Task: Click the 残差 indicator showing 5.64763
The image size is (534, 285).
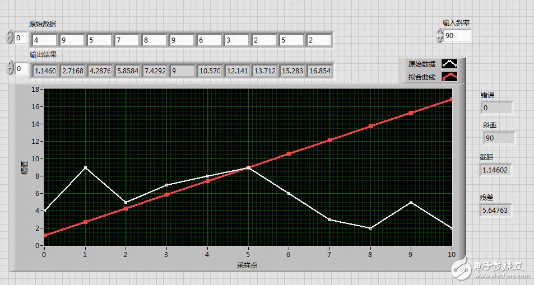Action: pos(495,210)
